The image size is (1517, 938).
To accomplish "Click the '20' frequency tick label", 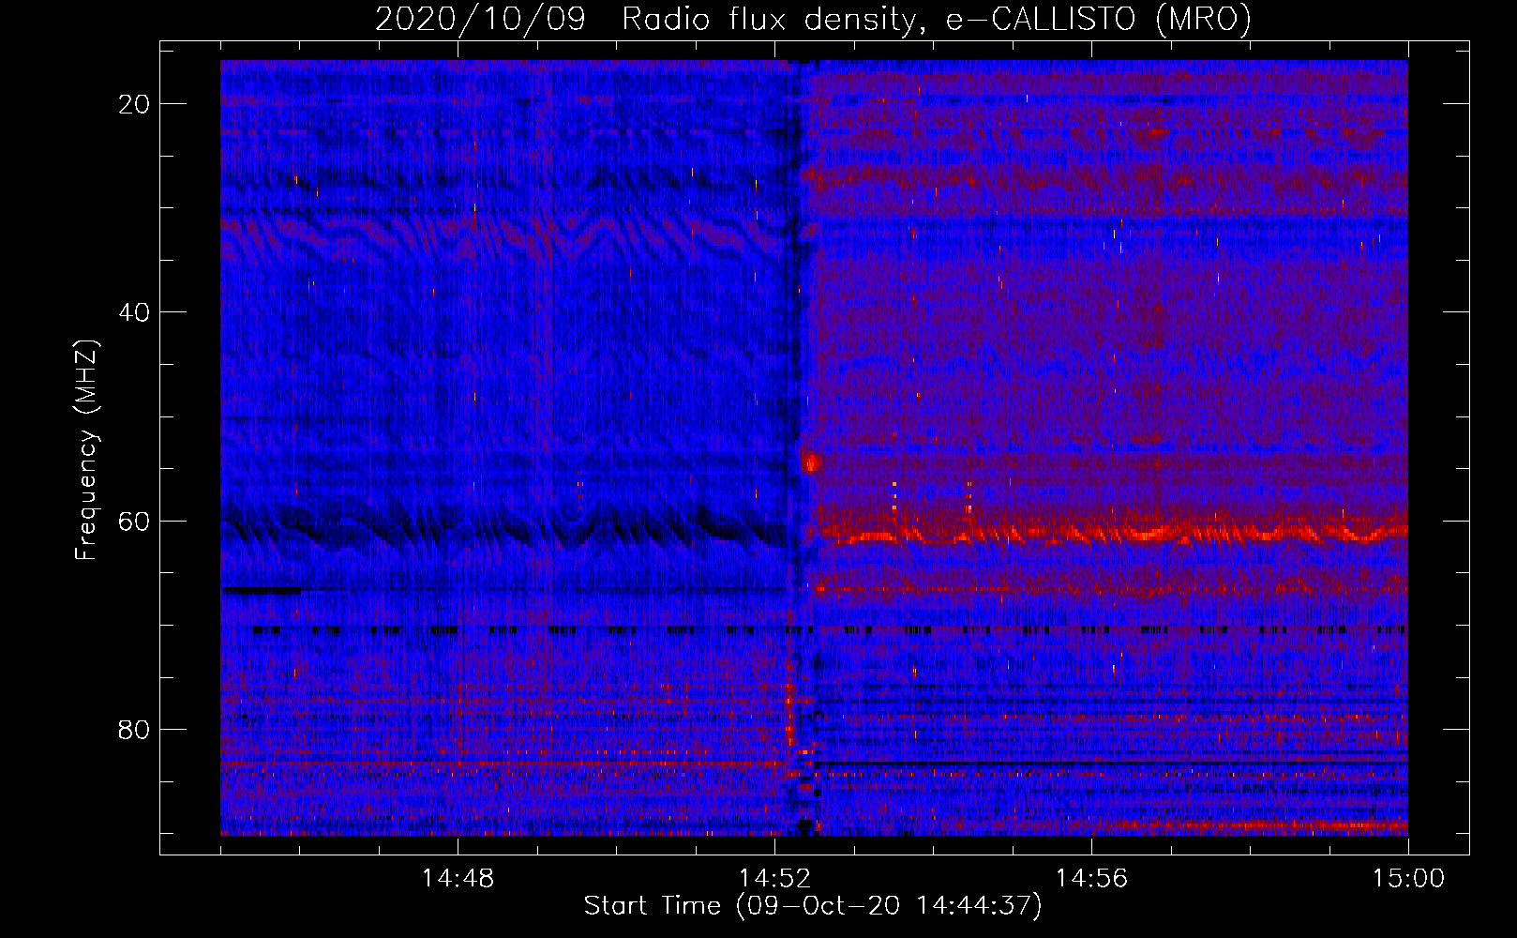I will coord(134,104).
